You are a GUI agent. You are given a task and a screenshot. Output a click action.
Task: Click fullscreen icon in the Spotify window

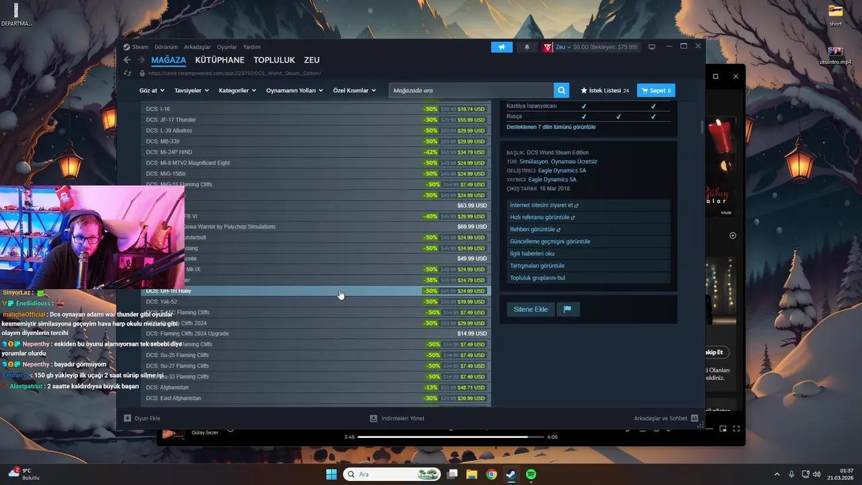[736, 428]
